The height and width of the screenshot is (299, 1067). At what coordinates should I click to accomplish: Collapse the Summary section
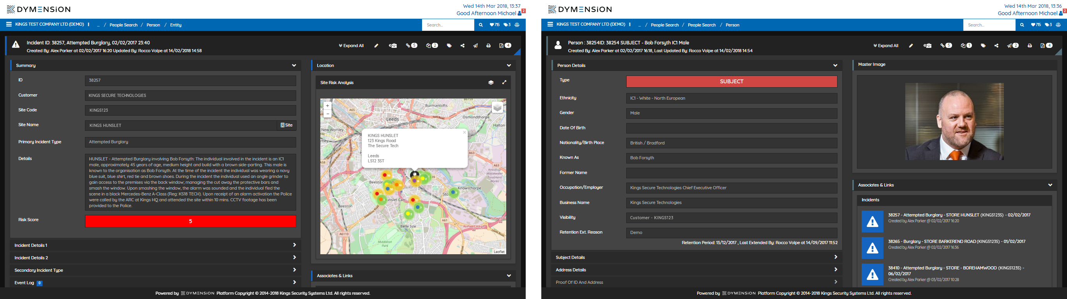[294, 65]
